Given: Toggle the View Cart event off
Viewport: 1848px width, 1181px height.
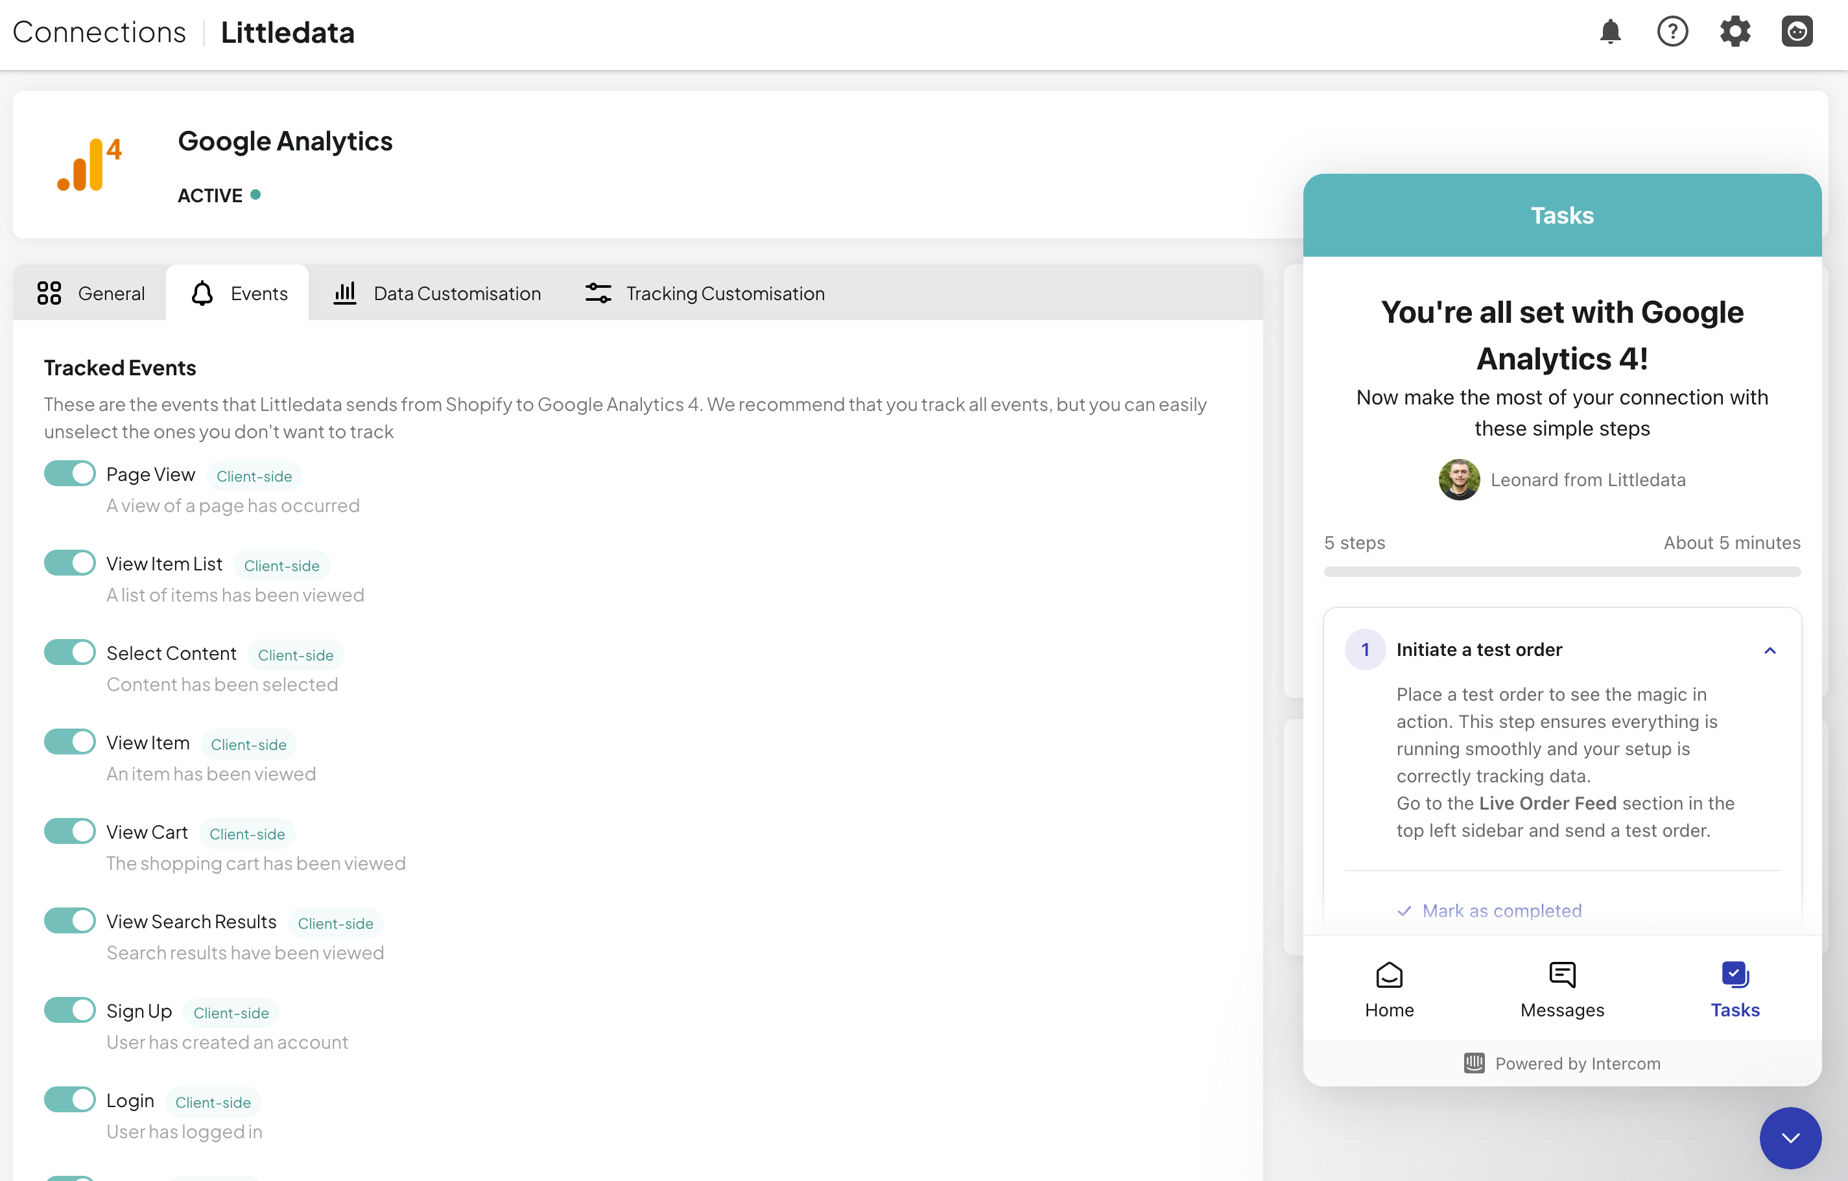Looking at the screenshot, I should [x=70, y=831].
